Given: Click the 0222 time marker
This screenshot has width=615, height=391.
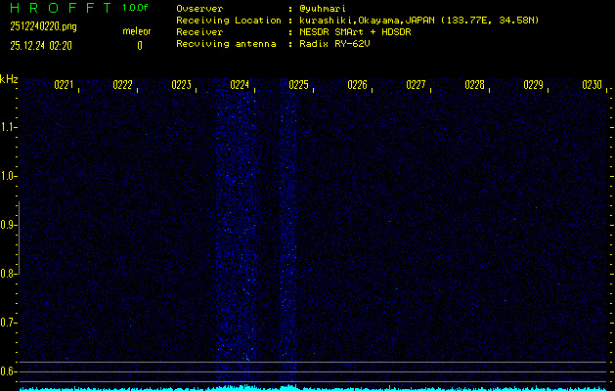Looking at the screenshot, I should point(122,85).
